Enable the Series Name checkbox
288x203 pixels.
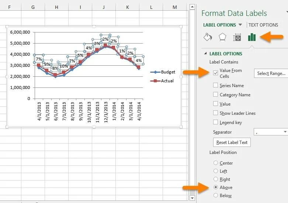[x=215, y=85]
